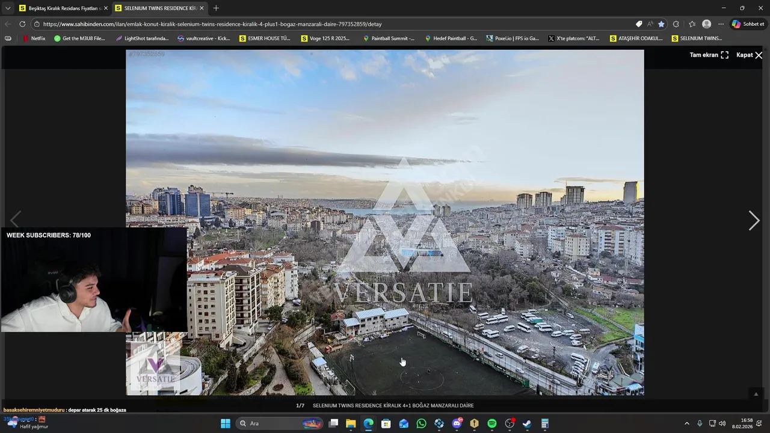Go back in browser history

[8, 24]
